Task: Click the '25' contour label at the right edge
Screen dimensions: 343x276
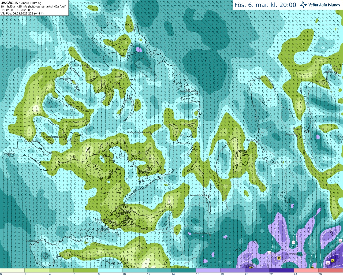Action: [x=341, y=241]
